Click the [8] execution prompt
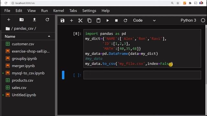This screenshot has height=116, width=207. pyautogui.click(x=77, y=34)
